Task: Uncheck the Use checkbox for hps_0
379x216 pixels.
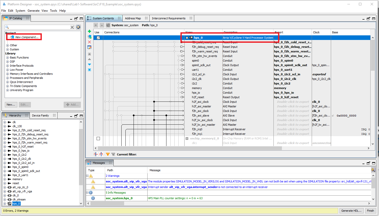Action: click(98, 38)
